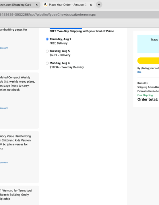Click the browser address bar URL

pos(48,15)
